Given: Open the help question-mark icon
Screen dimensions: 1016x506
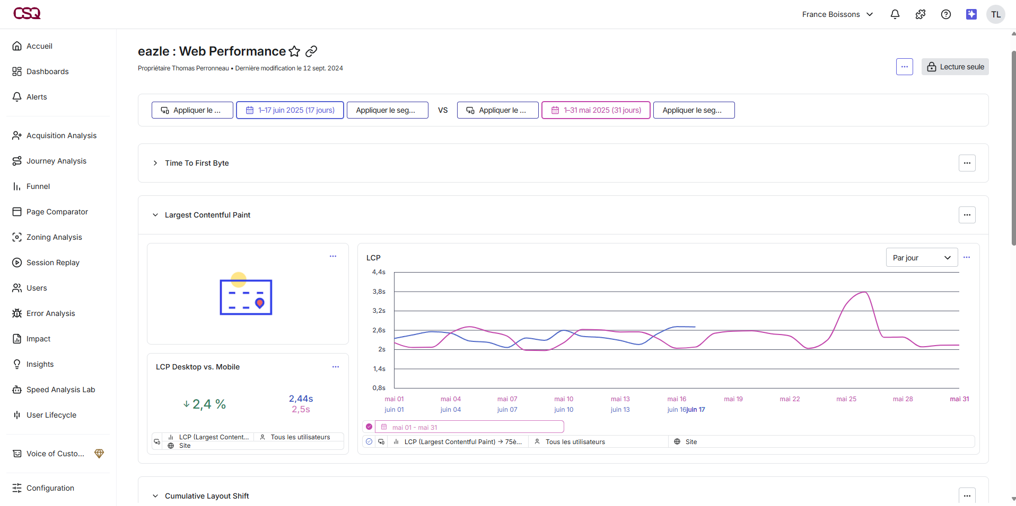Looking at the screenshot, I should (946, 14).
